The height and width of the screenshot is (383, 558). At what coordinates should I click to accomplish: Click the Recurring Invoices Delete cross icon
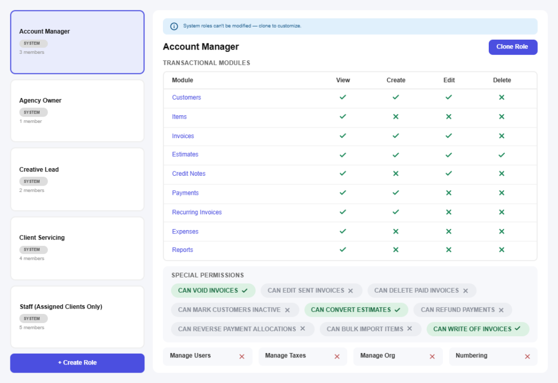[502, 212]
